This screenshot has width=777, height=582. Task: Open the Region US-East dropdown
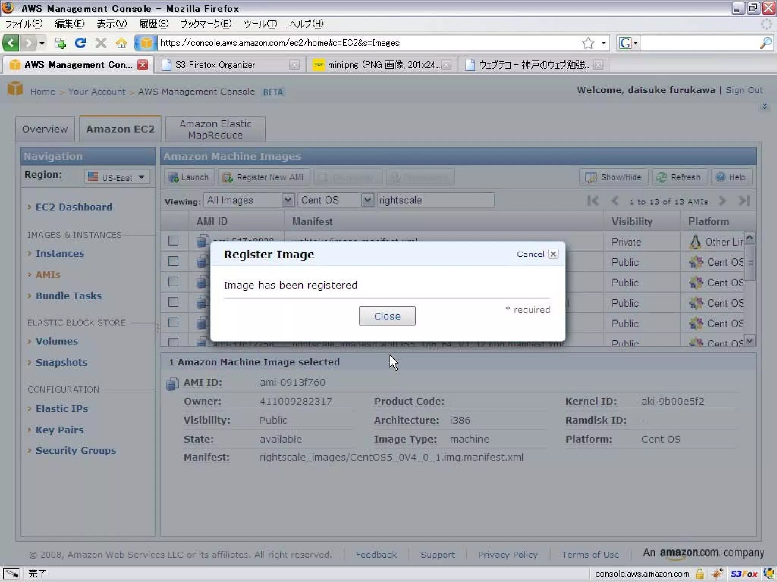pos(117,177)
